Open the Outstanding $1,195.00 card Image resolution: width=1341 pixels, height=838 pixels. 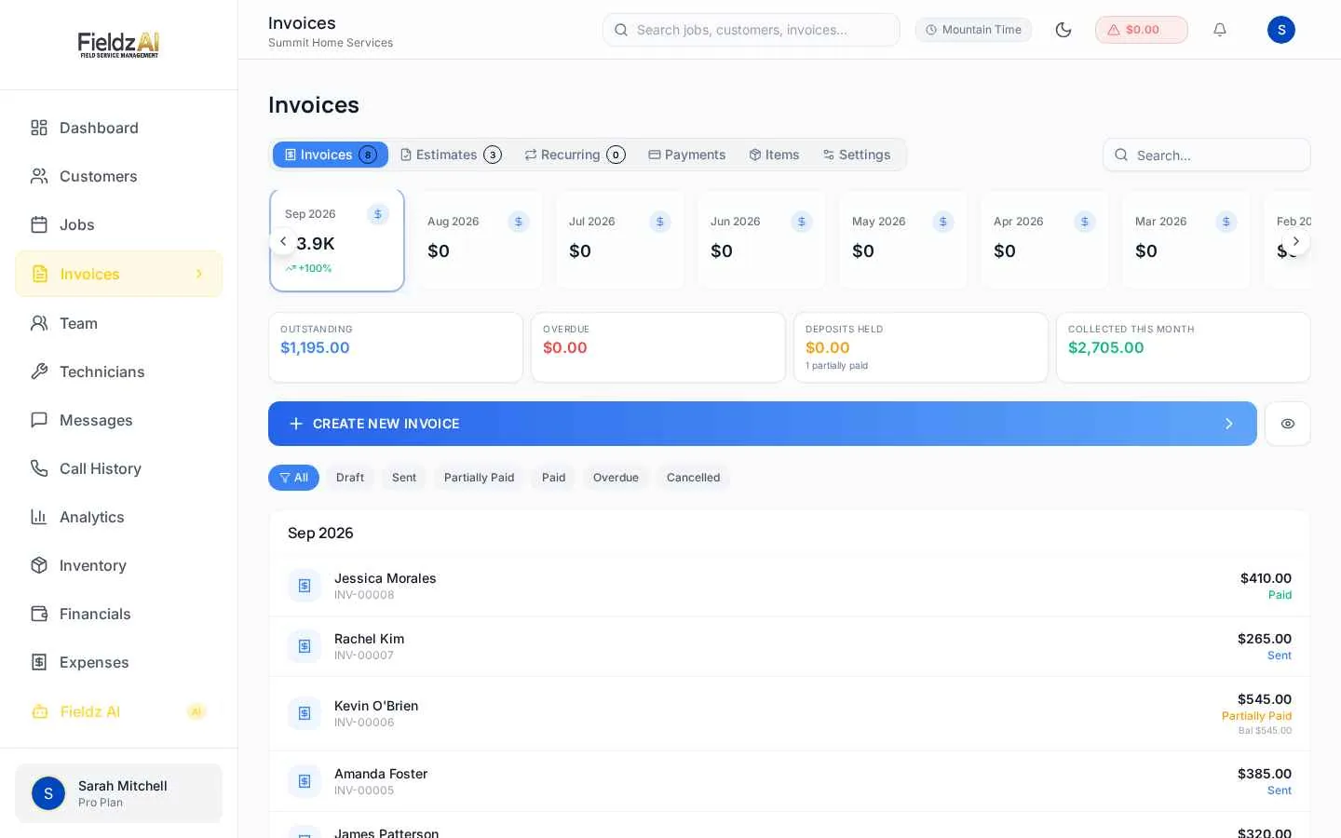[396, 347]
